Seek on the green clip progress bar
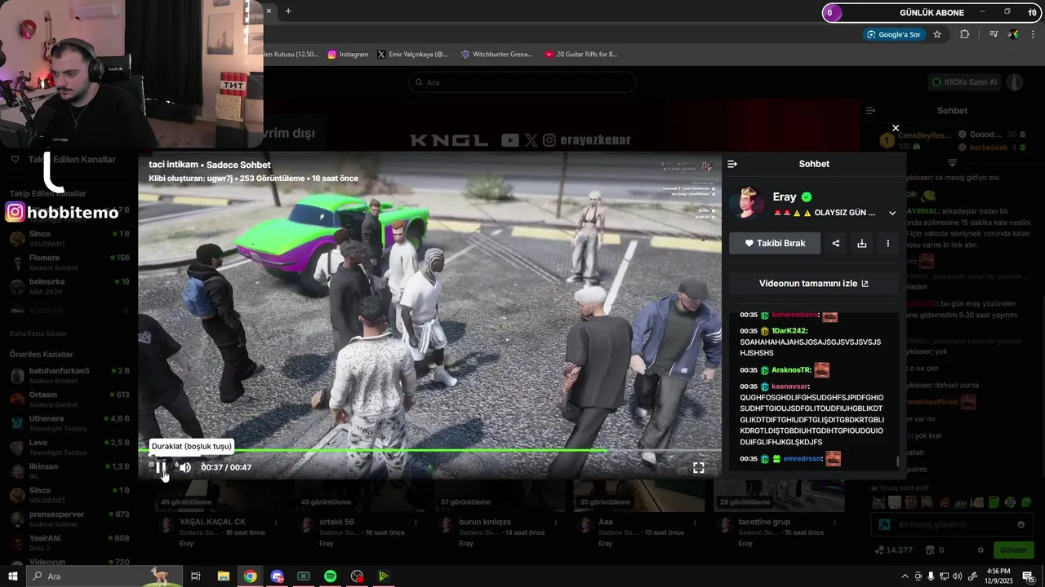This screenshot has height=587, width=1045. [429, 450]
